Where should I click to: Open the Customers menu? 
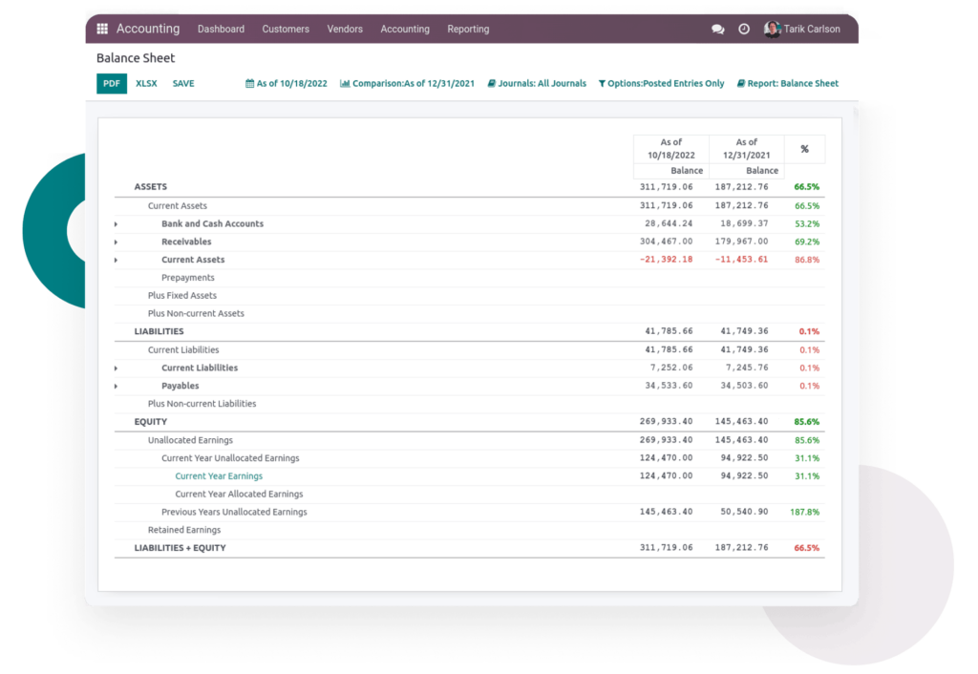coord(286,30)
